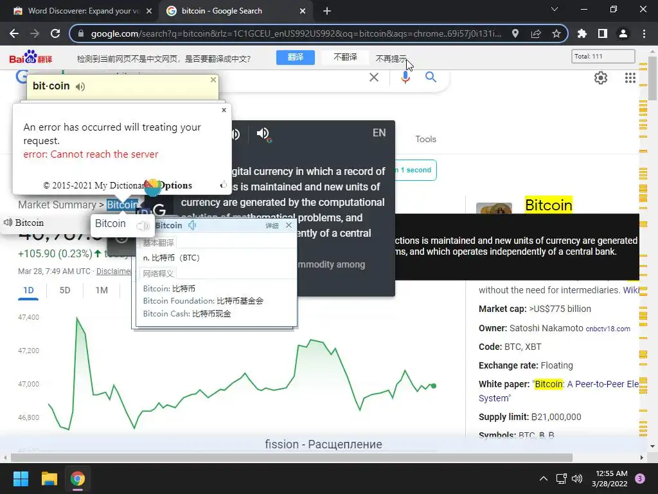
Task: Close the My Dictionary error popup
Action: click(224, 109)
